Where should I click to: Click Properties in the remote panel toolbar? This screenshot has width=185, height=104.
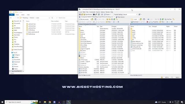[x=155, y=22]
